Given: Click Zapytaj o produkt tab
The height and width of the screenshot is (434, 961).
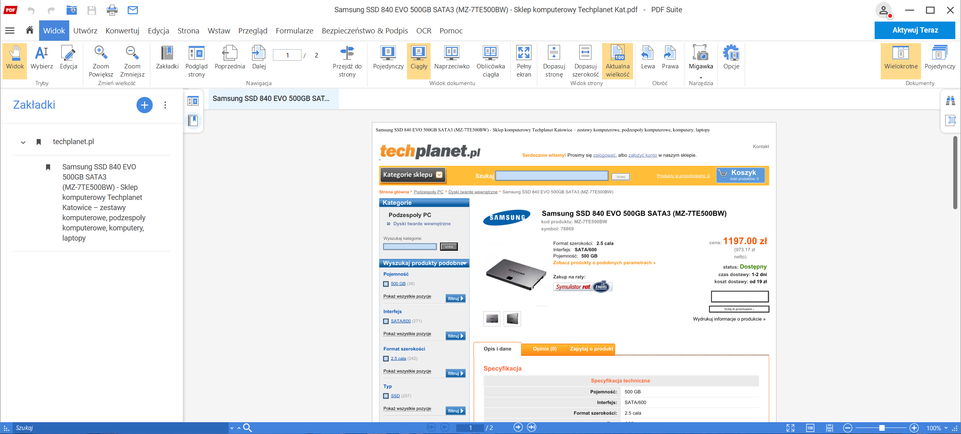Looking at the screenshot, I should [591, 349].
